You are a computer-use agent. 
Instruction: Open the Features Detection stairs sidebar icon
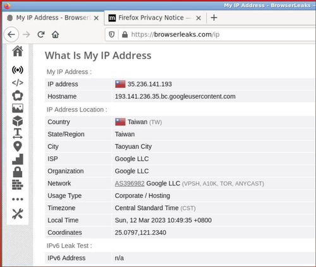[x=18, y=159]
